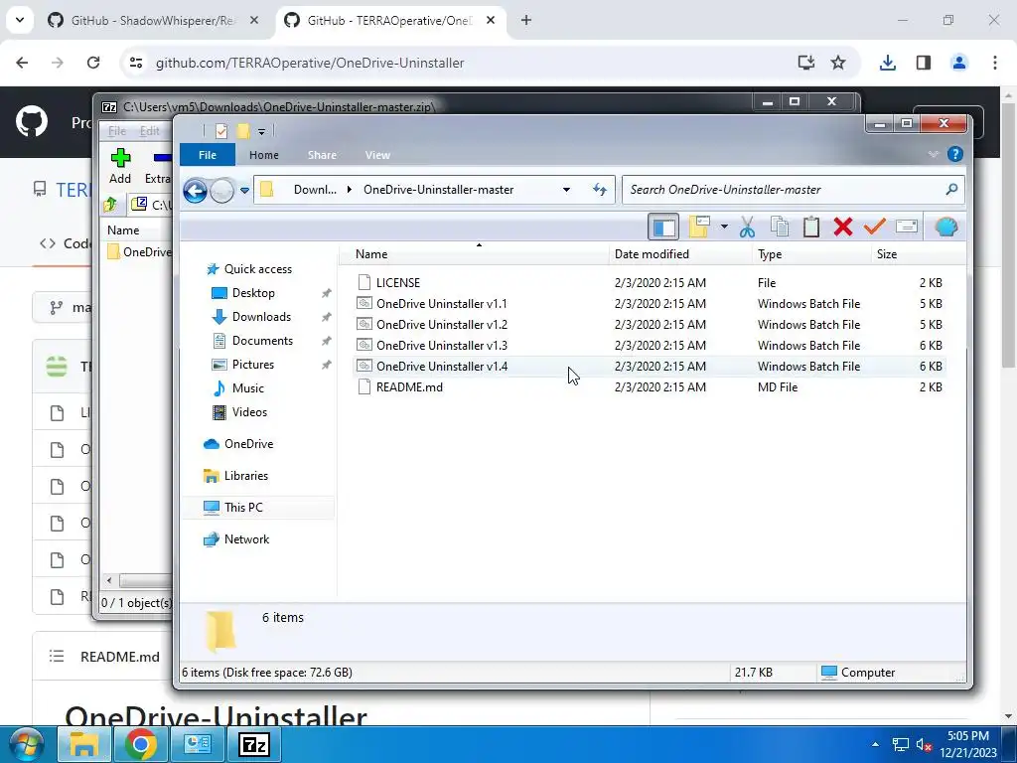Switch to the Share ribbon tab
1017x763 pixels.
(322, 155)
